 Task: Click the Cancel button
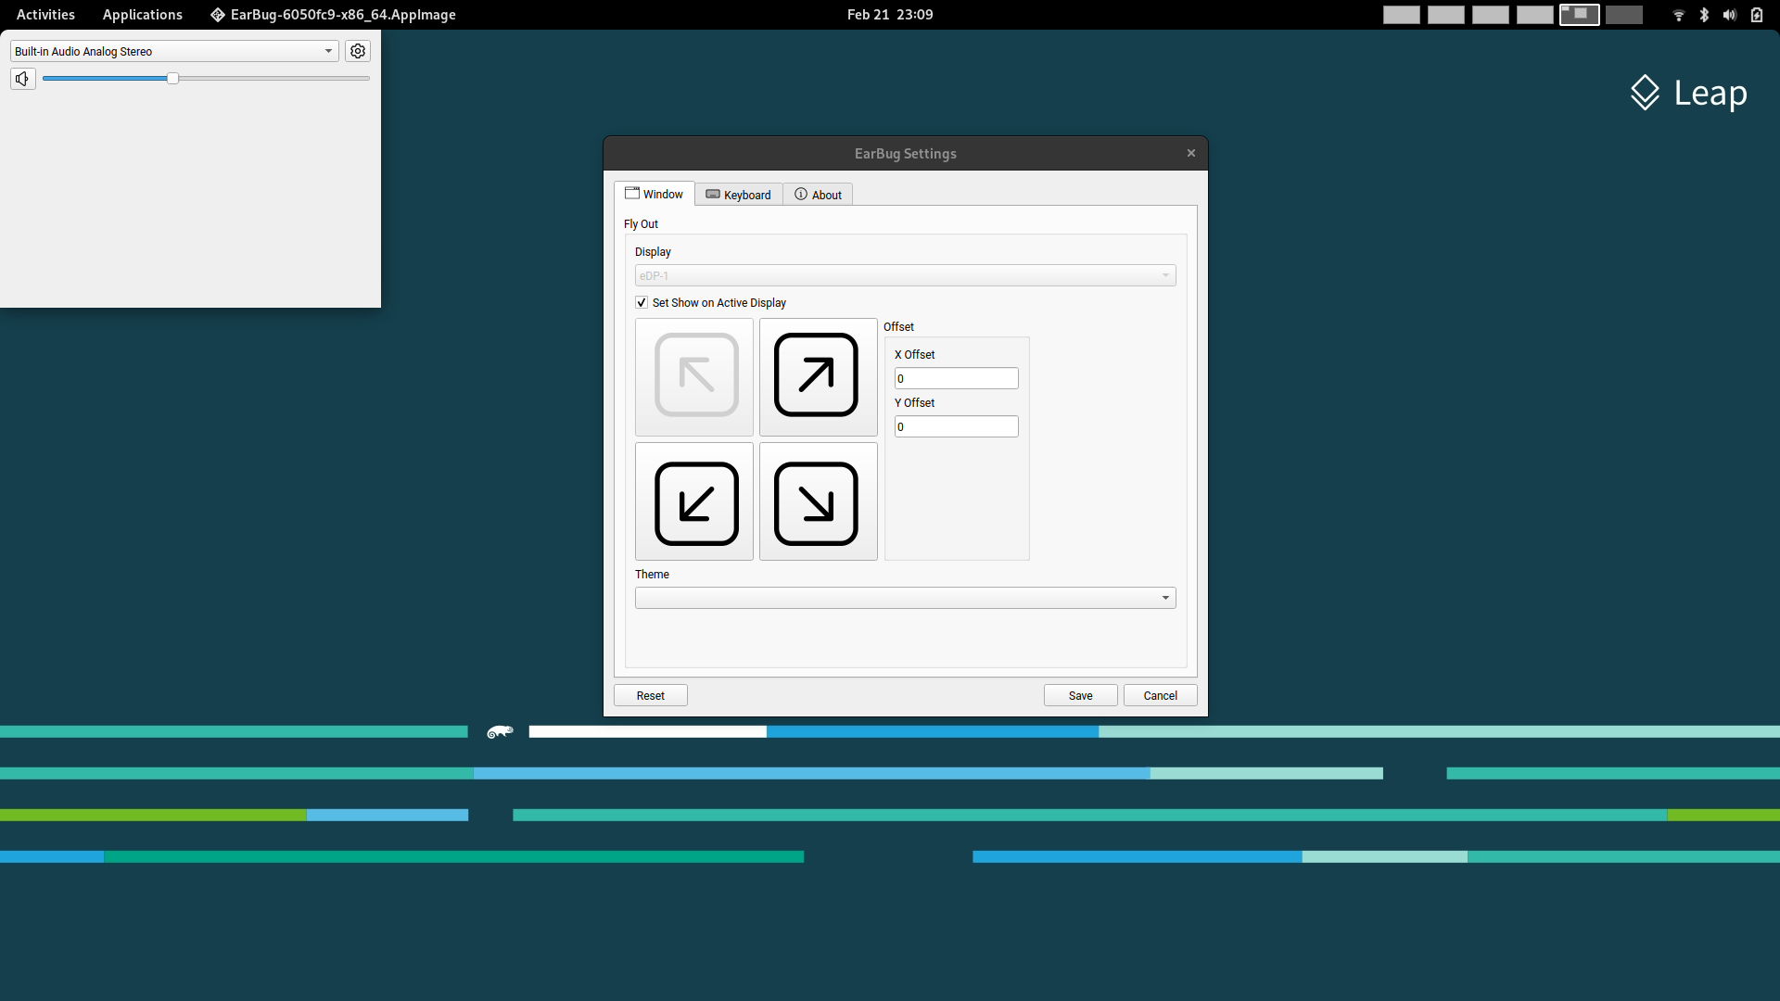pyautogui.click(x=1160, y=696)
